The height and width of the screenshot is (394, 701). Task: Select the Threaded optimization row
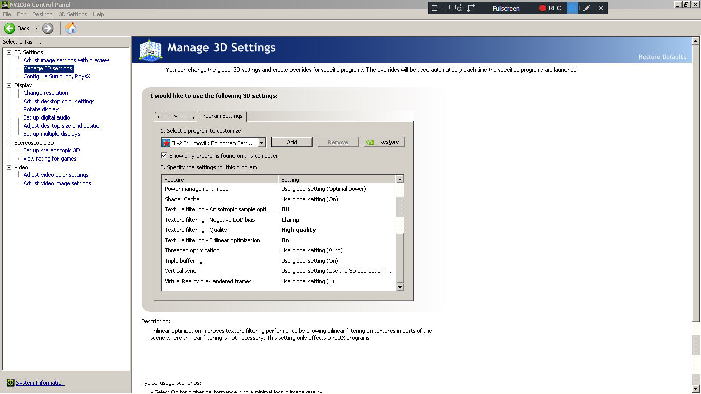(x=279, y=250)
